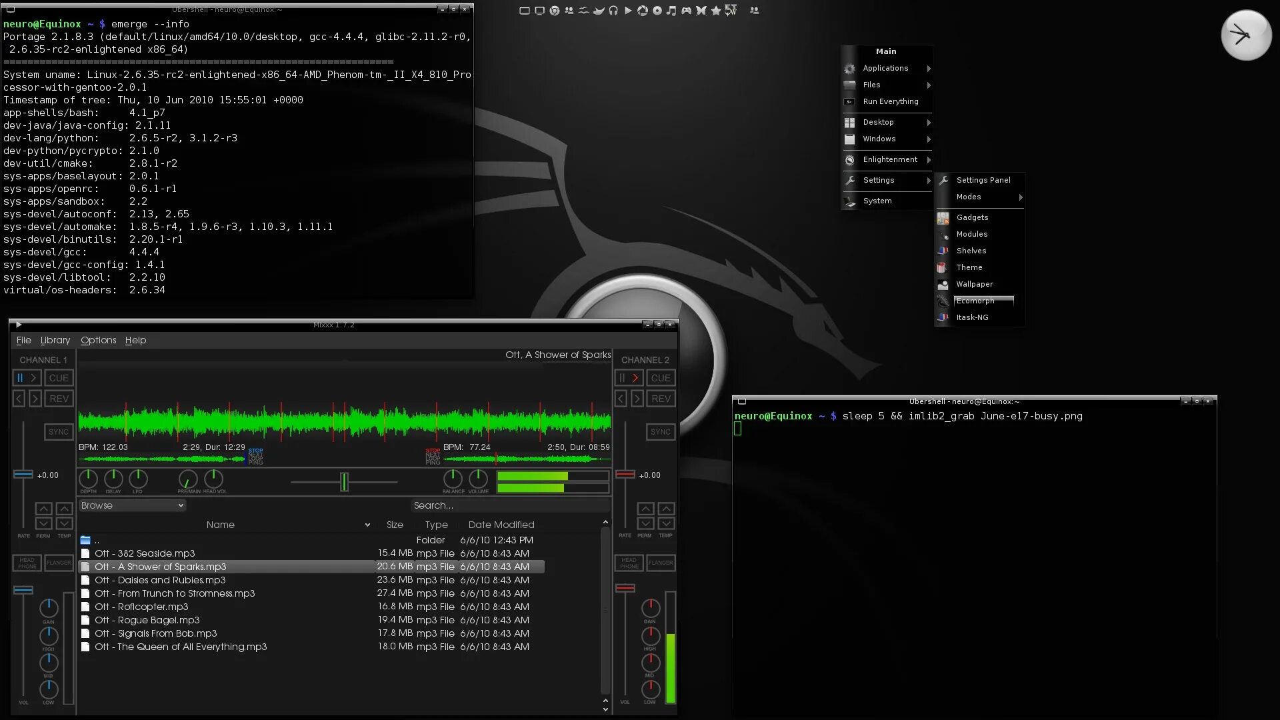Open the Browse dropdown in Mixxx
This screenshot has width=1280, height=720.
coord(131,505)
